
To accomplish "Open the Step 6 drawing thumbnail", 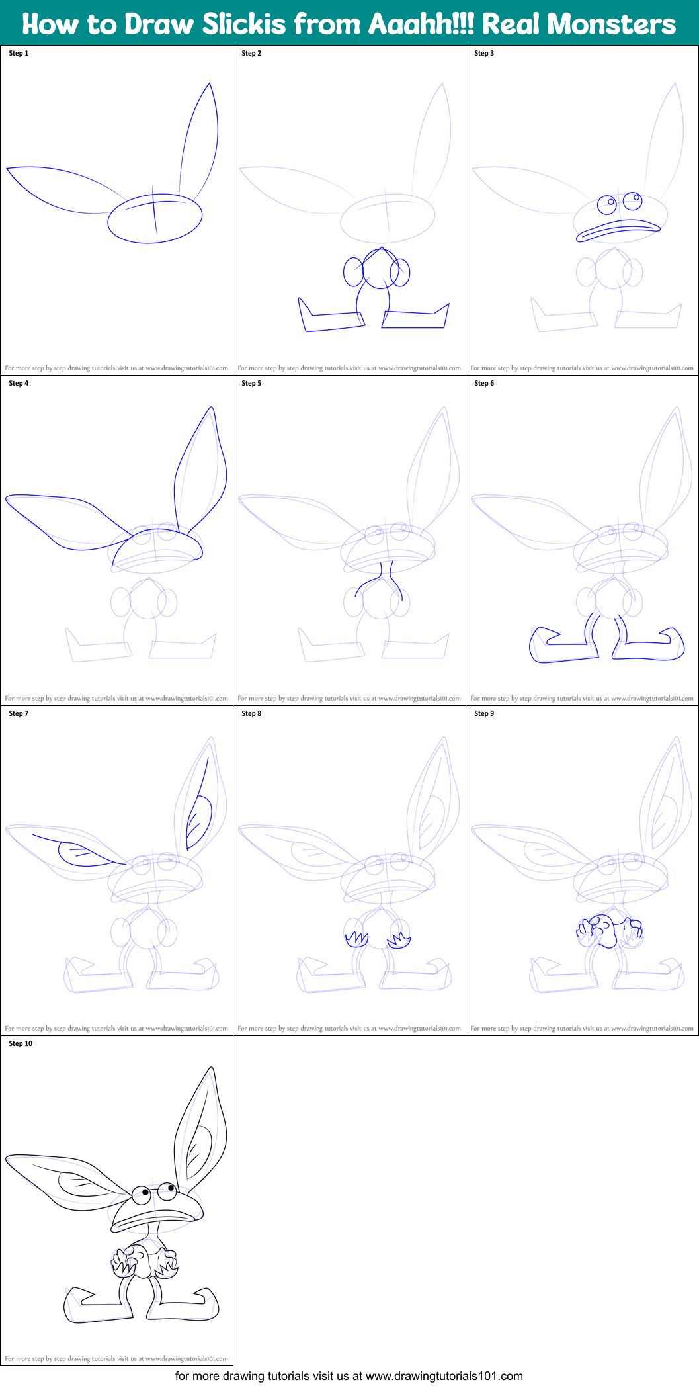I will (x=582, y=541).
